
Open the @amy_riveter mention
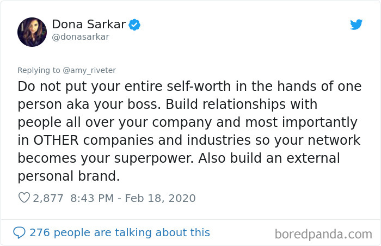[89, 70]
